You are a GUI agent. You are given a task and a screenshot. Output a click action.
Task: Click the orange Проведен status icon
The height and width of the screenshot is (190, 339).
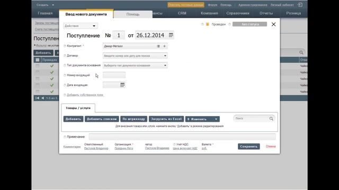pos(207,24)
